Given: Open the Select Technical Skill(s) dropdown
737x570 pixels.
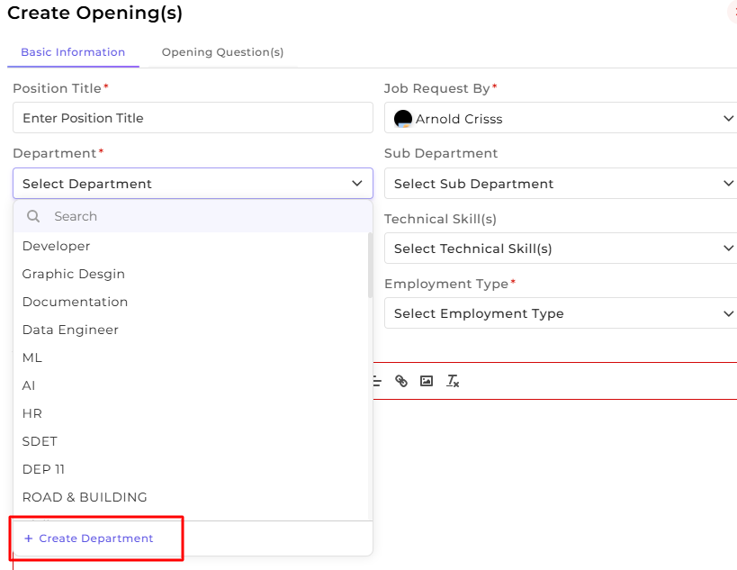Looking at the screenshot, I should (x=561, y=249).
